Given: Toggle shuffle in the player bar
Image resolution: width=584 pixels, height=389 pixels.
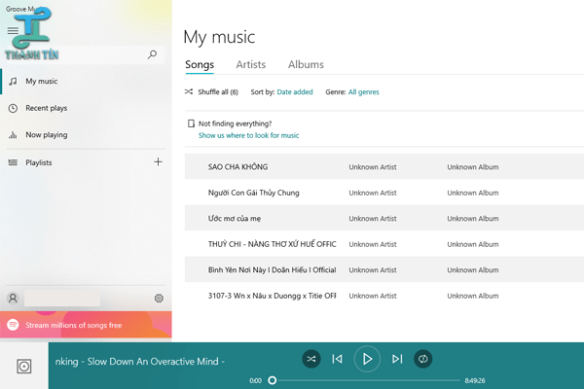Looking at the screenshot, I should 310,359.
